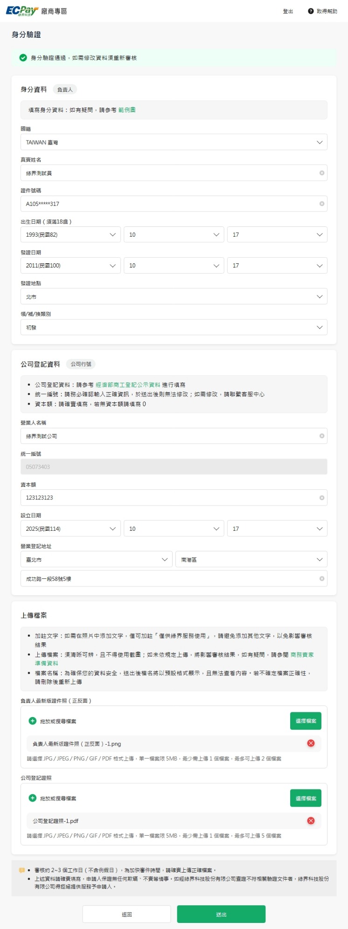Click the green plus icon for ID photo upload
Viewport: 348px width, 929px height.
pos(33,721)
